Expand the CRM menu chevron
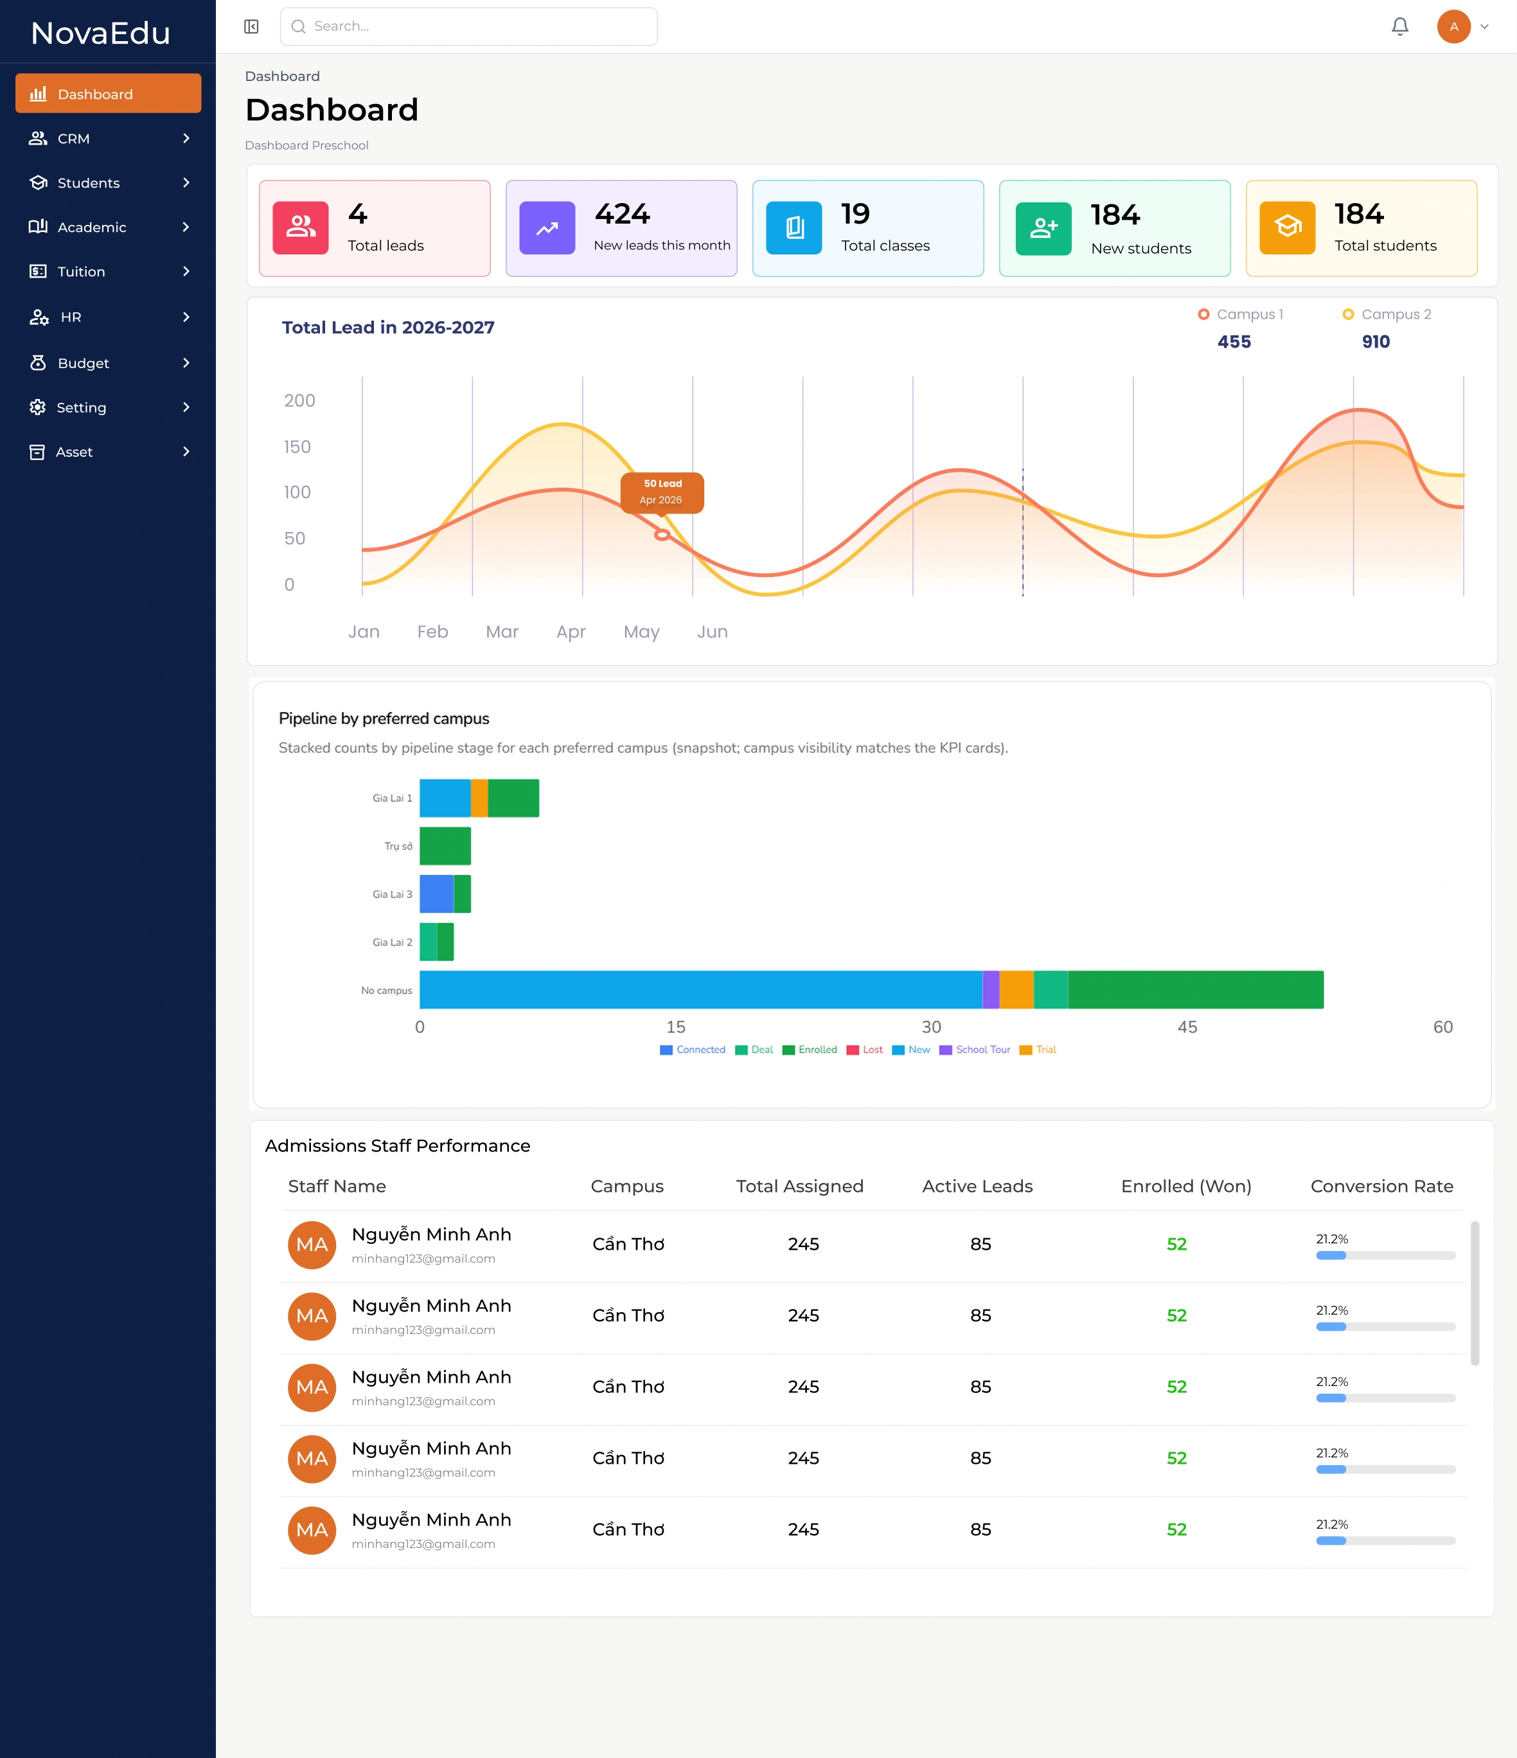The height and width of the screenshot is (1758, 1517). [186, 138]
